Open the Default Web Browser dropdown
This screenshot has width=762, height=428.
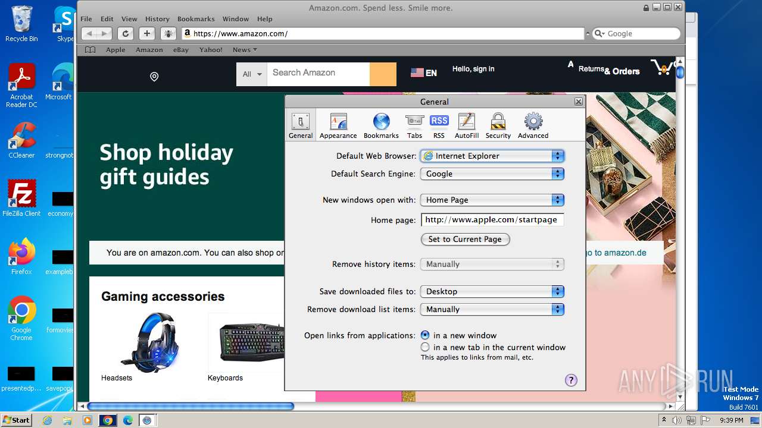pyautogui.click(x=492, y=156)
